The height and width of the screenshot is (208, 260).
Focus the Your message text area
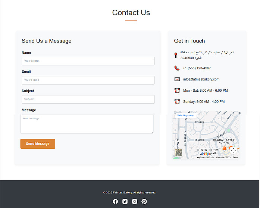87,124
